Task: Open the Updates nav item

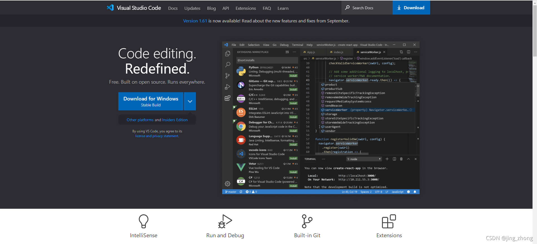Action: pyautogui.click(x=192, y=8)
